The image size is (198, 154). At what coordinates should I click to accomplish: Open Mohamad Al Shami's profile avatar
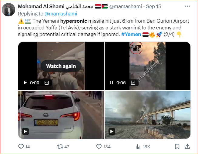point(8,10)
